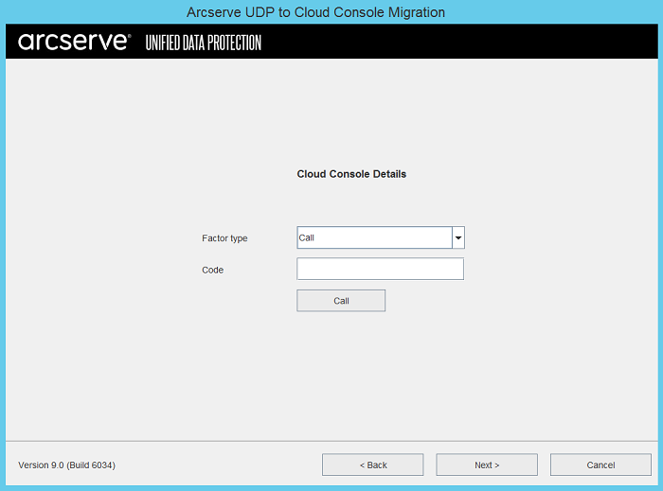The width and height of the screenshot is (663, 491).
Task: Cancel the migration wizard
Action: pyautogui.click(x=600, y=465)
